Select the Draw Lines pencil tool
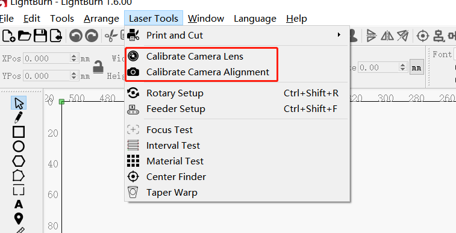Viewport: 456px width, 233px height. point(19,117)
